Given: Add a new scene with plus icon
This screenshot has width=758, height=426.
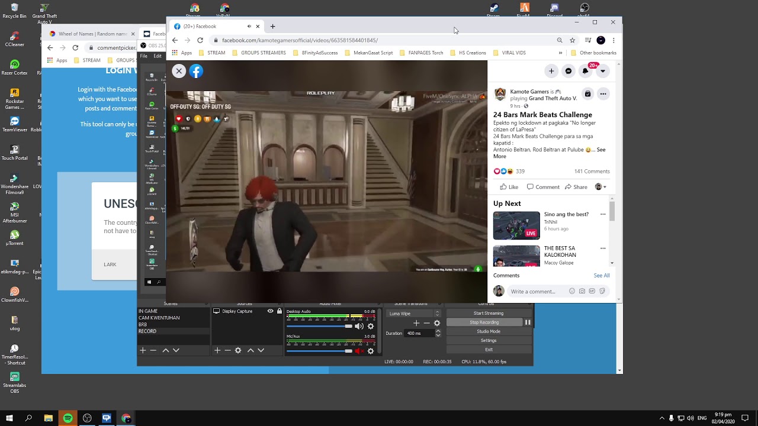Looking at the screenshot, I should click(143, 350).
